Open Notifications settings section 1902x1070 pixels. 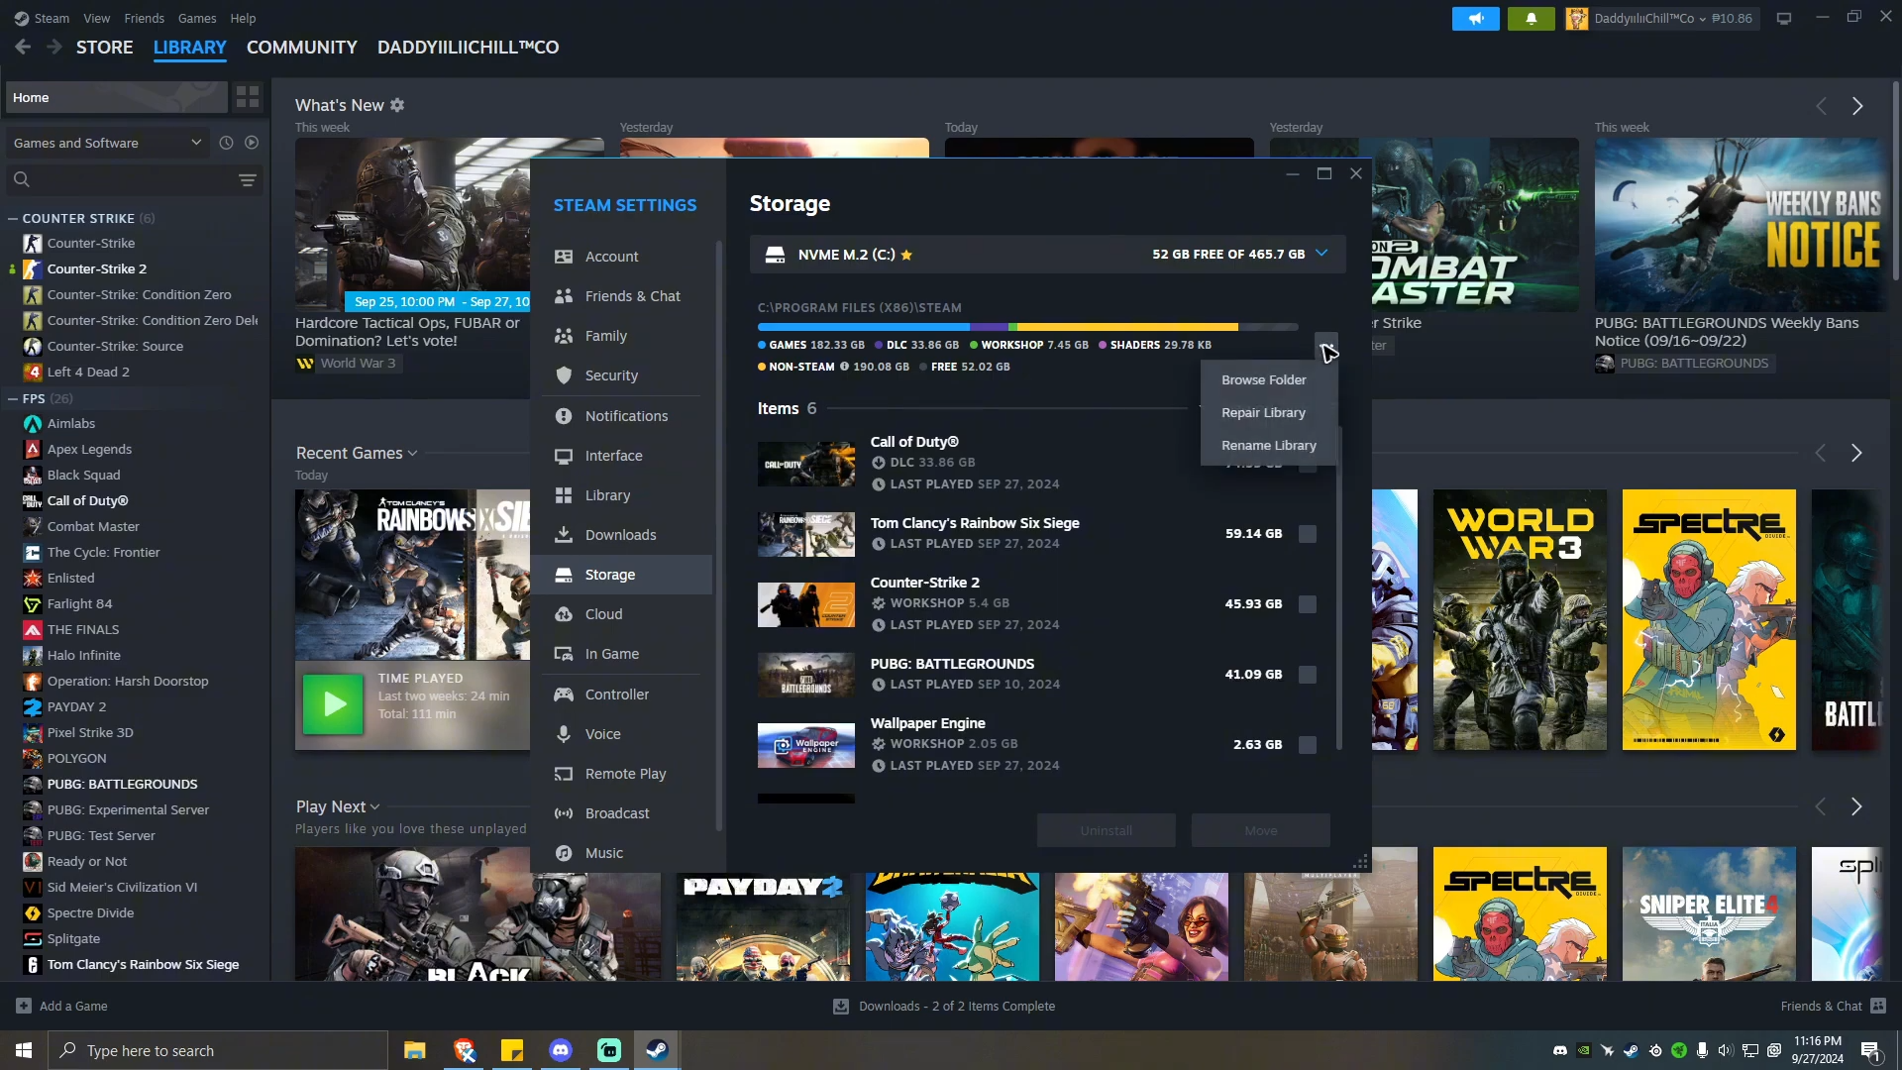625,416
